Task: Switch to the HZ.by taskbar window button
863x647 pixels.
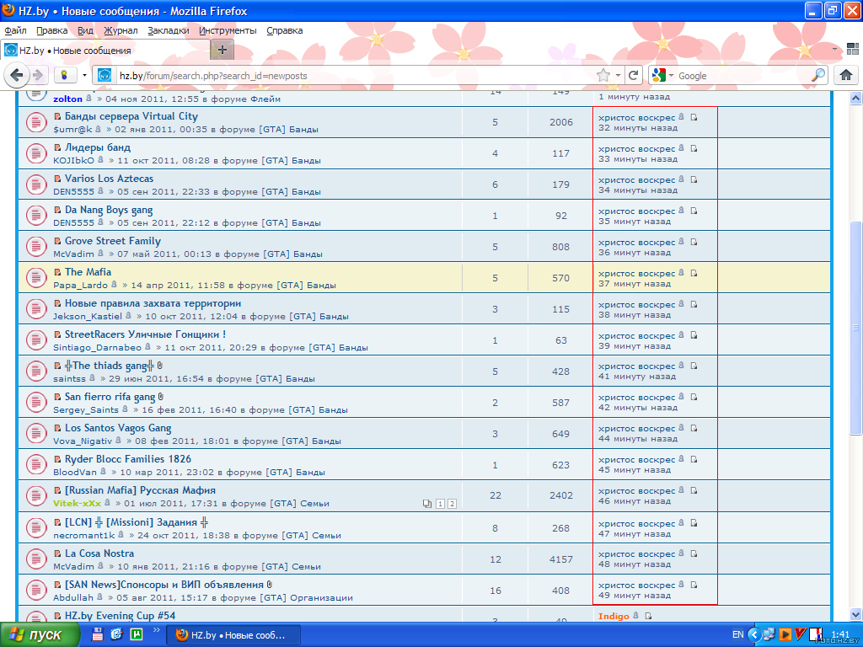Action: (x=234, y=635)
